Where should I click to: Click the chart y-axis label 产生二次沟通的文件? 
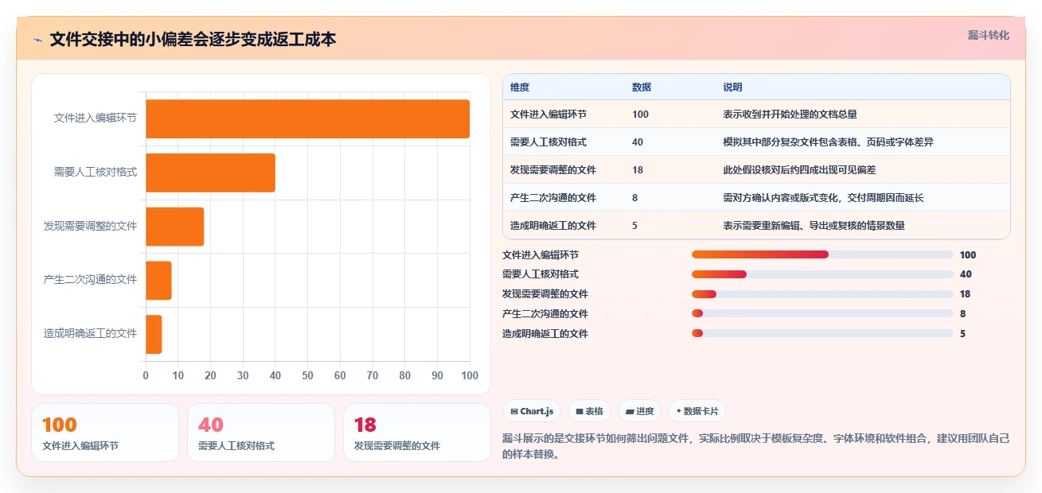pyautogui.click(x=91, y=279)
